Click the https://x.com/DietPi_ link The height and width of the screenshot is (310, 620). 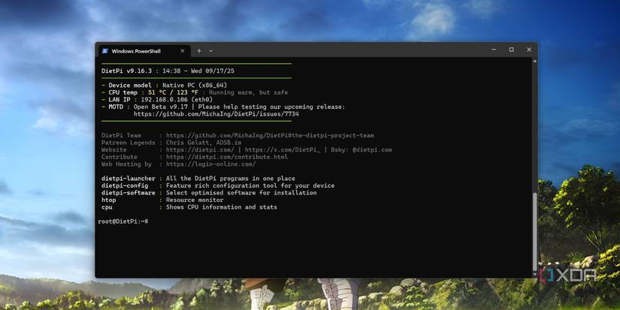click(x=283, y=149)
